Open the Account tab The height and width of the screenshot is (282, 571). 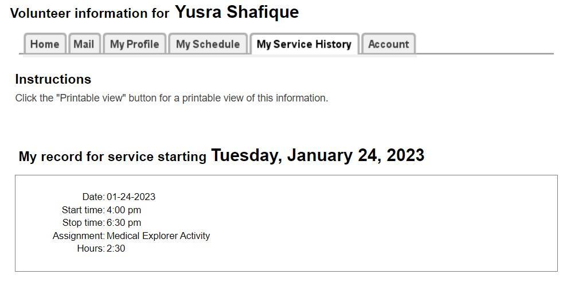pos(388,44)
